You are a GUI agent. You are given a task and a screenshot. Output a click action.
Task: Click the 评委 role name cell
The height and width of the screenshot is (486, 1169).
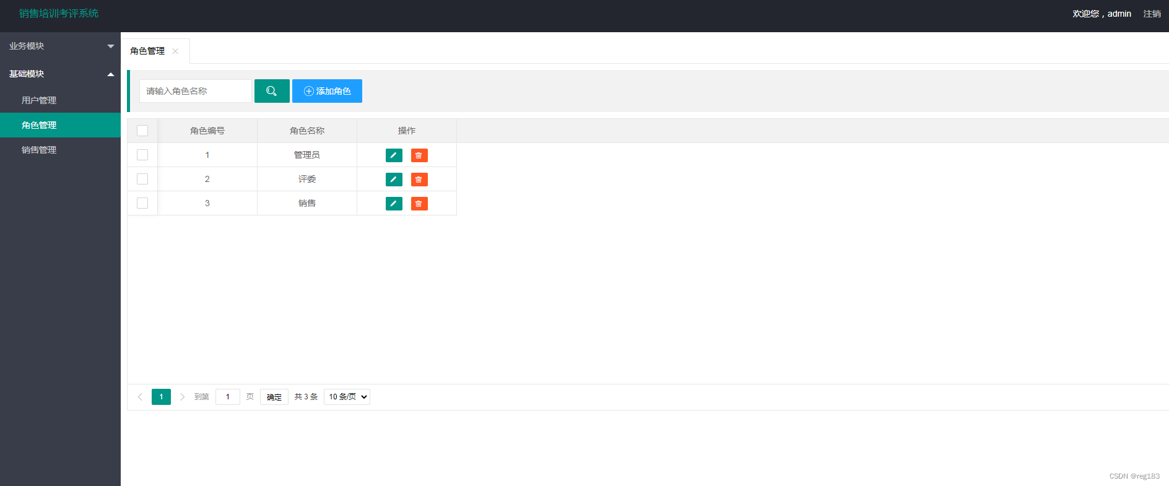point(307,179)
